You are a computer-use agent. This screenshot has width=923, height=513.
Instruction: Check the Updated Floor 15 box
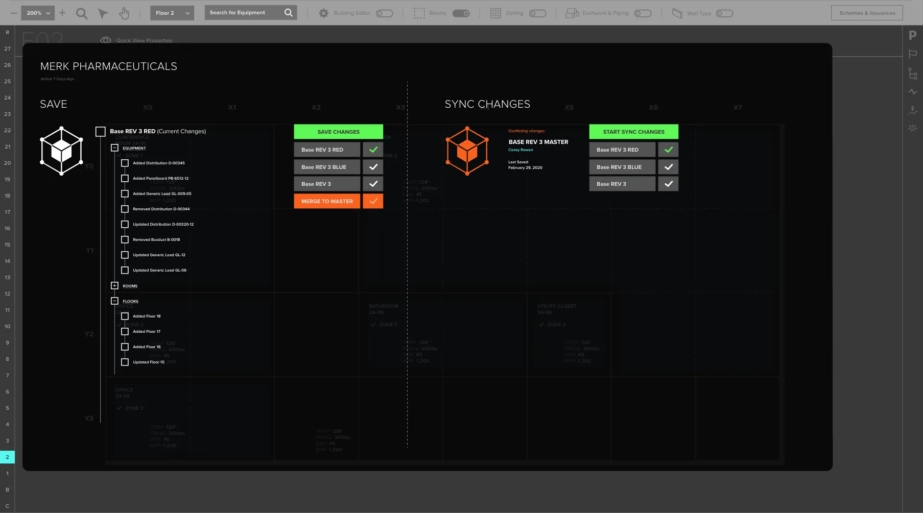click(125, 362)
